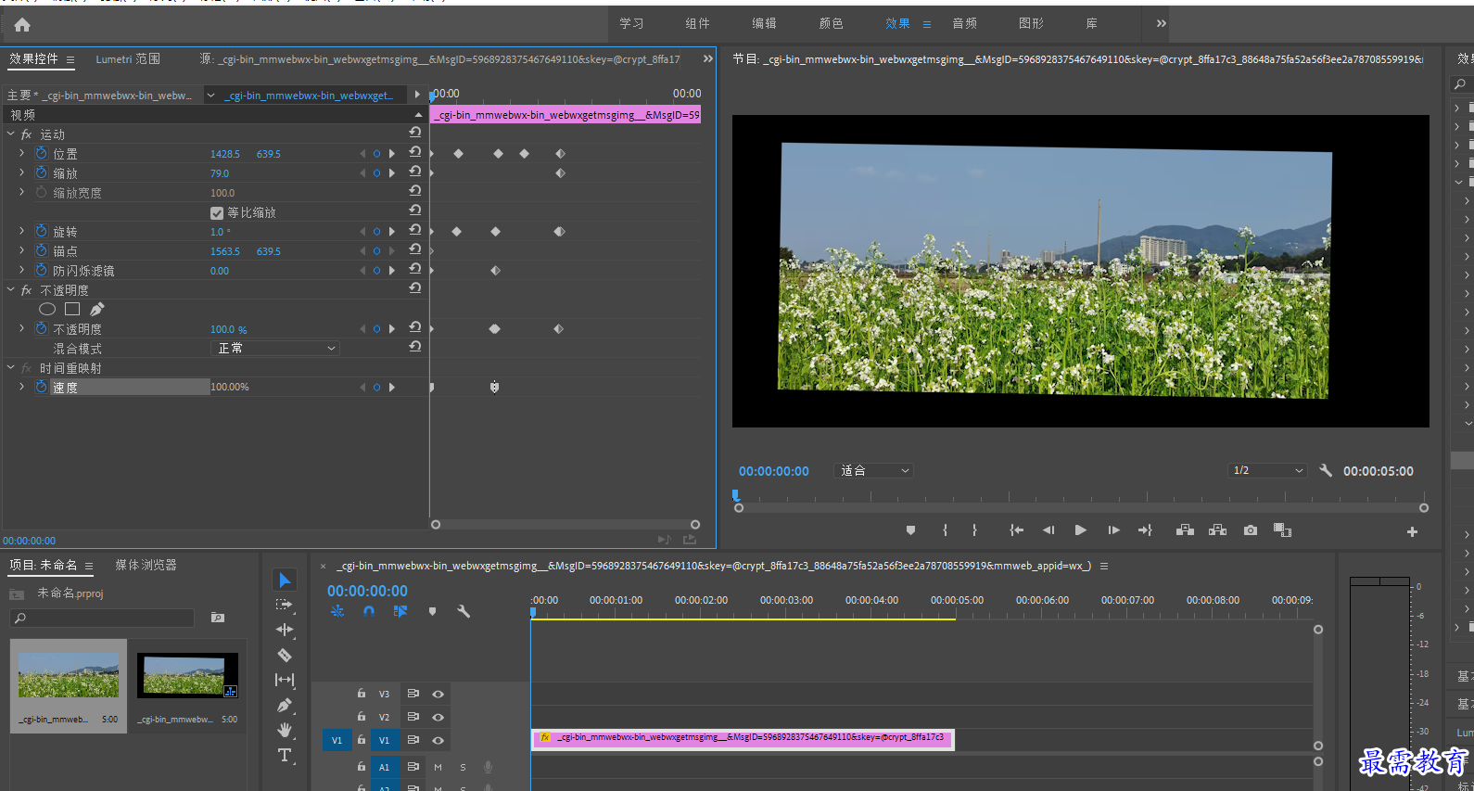
Task: Toggle animation stopwatch for Scale
Action: pos(41,172)
